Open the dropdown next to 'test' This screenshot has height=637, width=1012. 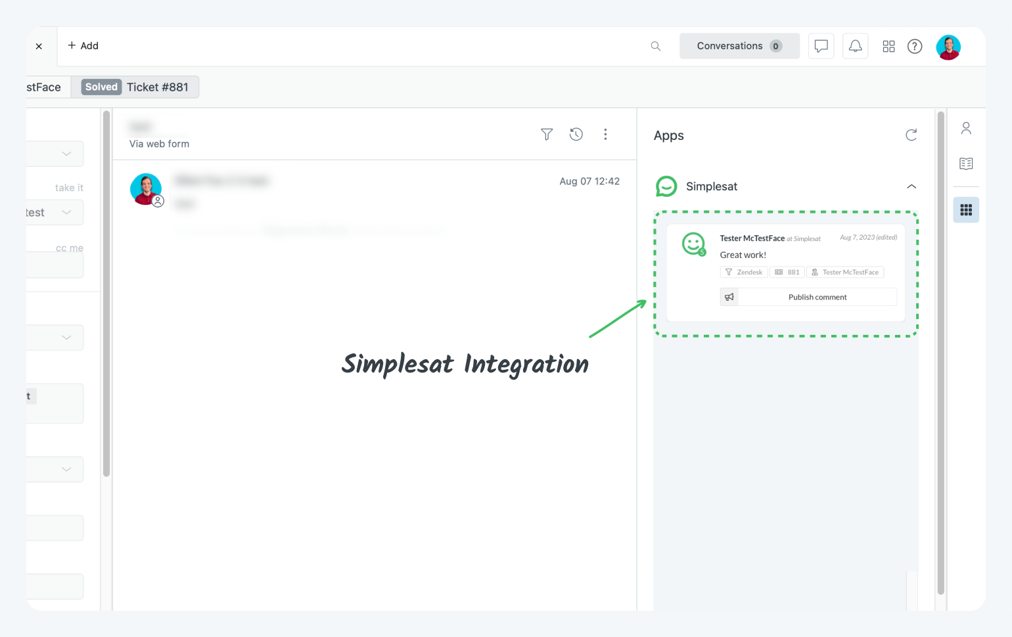(x=66, y=213)
